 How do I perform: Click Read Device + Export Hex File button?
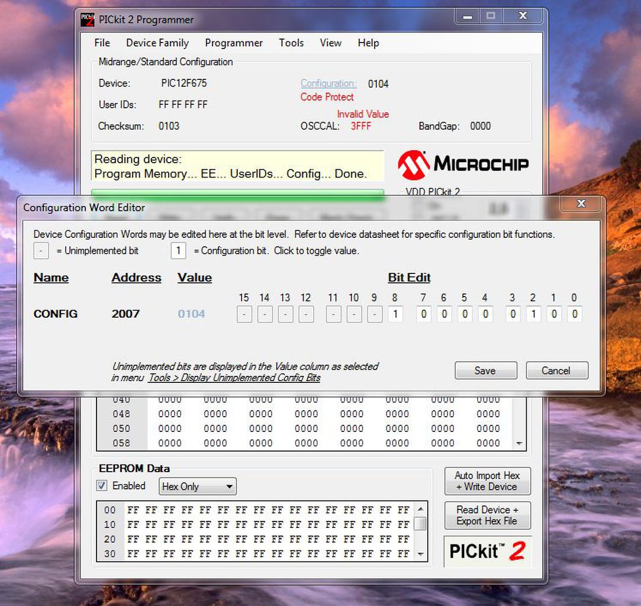pos(487,515)
